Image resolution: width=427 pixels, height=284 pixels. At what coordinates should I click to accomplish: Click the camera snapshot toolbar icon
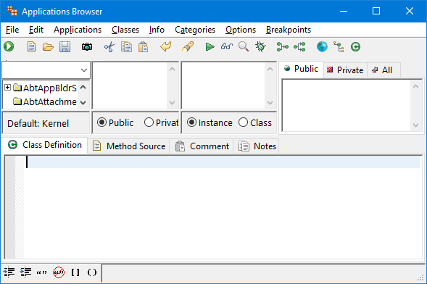coord(87,47)
